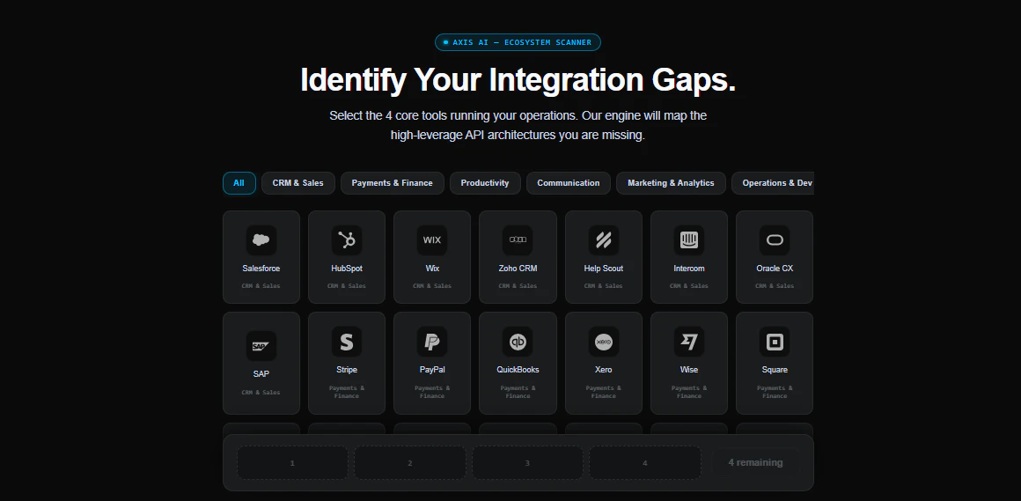Select Marketing & Analytics filter
Image resolution: width=1021 pixels, height=501 pixels.
(x=671, y=183)
